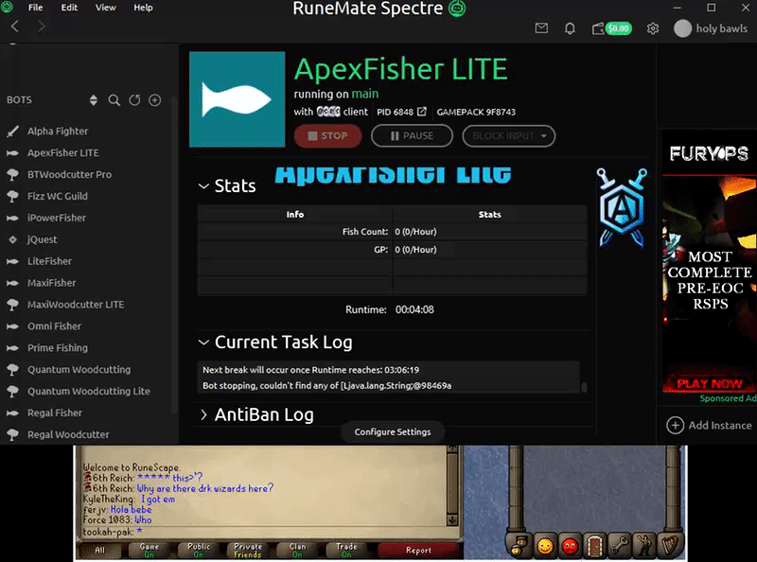Image resolution: width=757 pixels, height=562 pixels.
Task: Open the settings gear icon
Action: tap(653, 28)
